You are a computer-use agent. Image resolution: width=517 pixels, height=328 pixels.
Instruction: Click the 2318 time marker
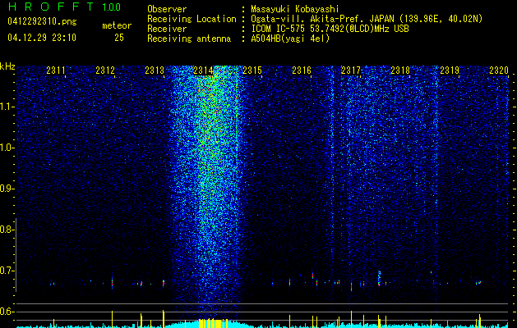[400, 70]
